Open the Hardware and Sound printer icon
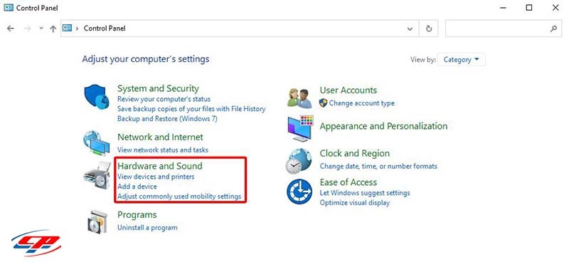The height and width of the screenshot is (267, 569). [x=97, y=175]
